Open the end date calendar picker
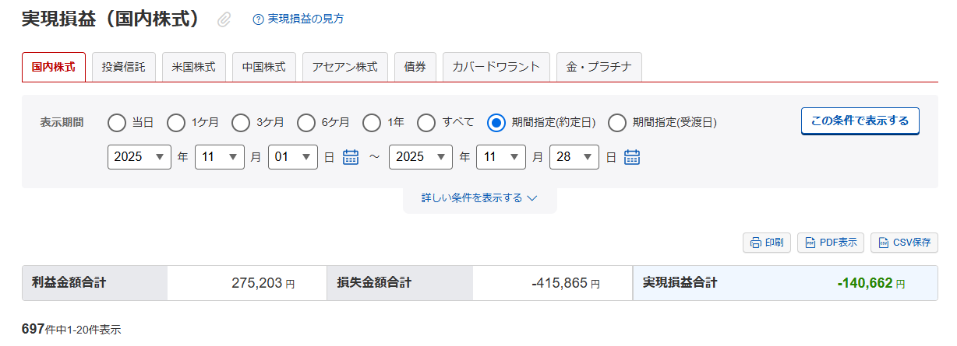This screenshot has height=346, width=957. (632, 157)
